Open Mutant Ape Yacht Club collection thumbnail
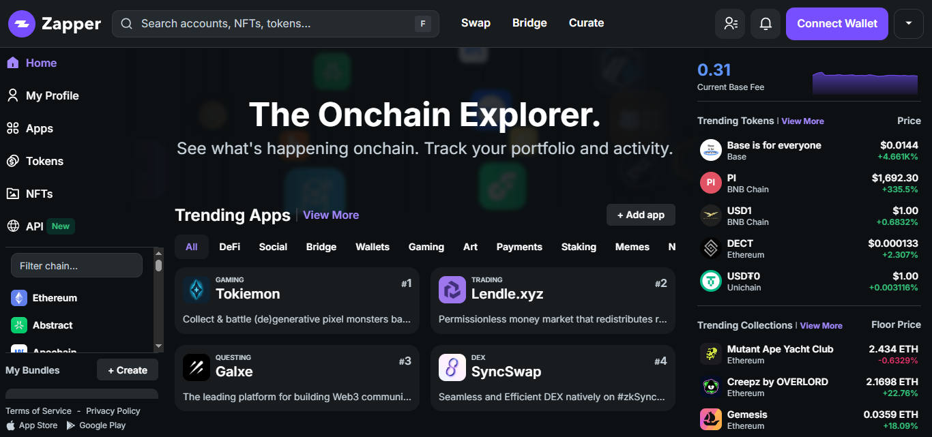The image size is (932, 437). [x=711, y=354]
